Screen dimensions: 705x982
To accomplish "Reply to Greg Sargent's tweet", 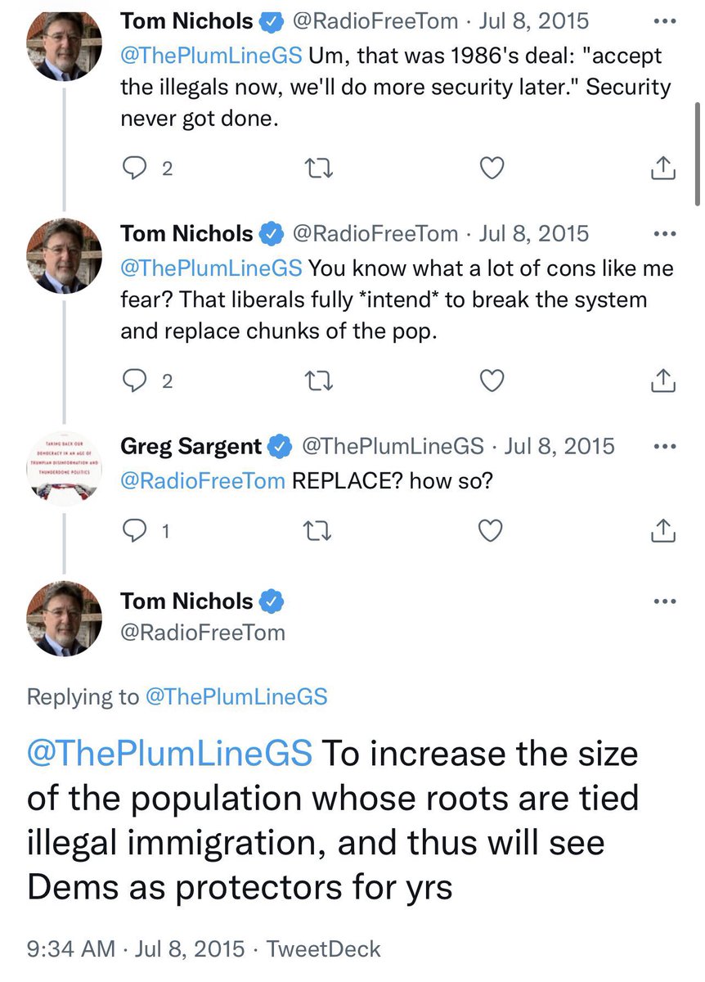I will click(x=133, y=532).
